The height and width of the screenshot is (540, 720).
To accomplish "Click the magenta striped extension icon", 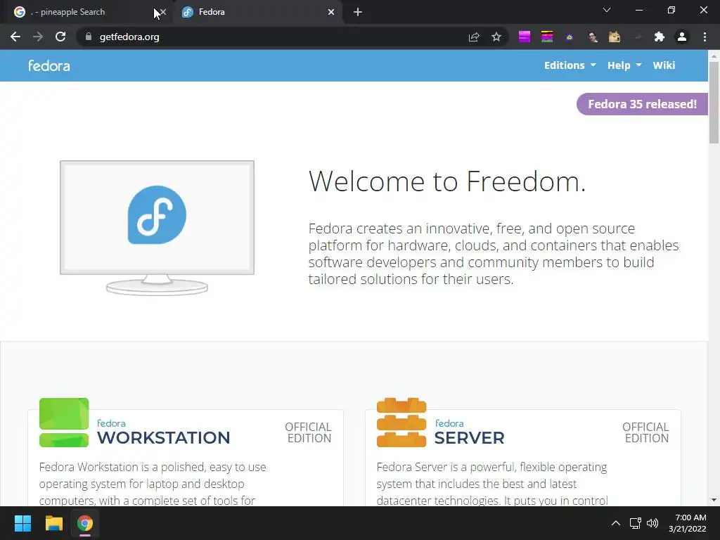I will pos(525,37).
